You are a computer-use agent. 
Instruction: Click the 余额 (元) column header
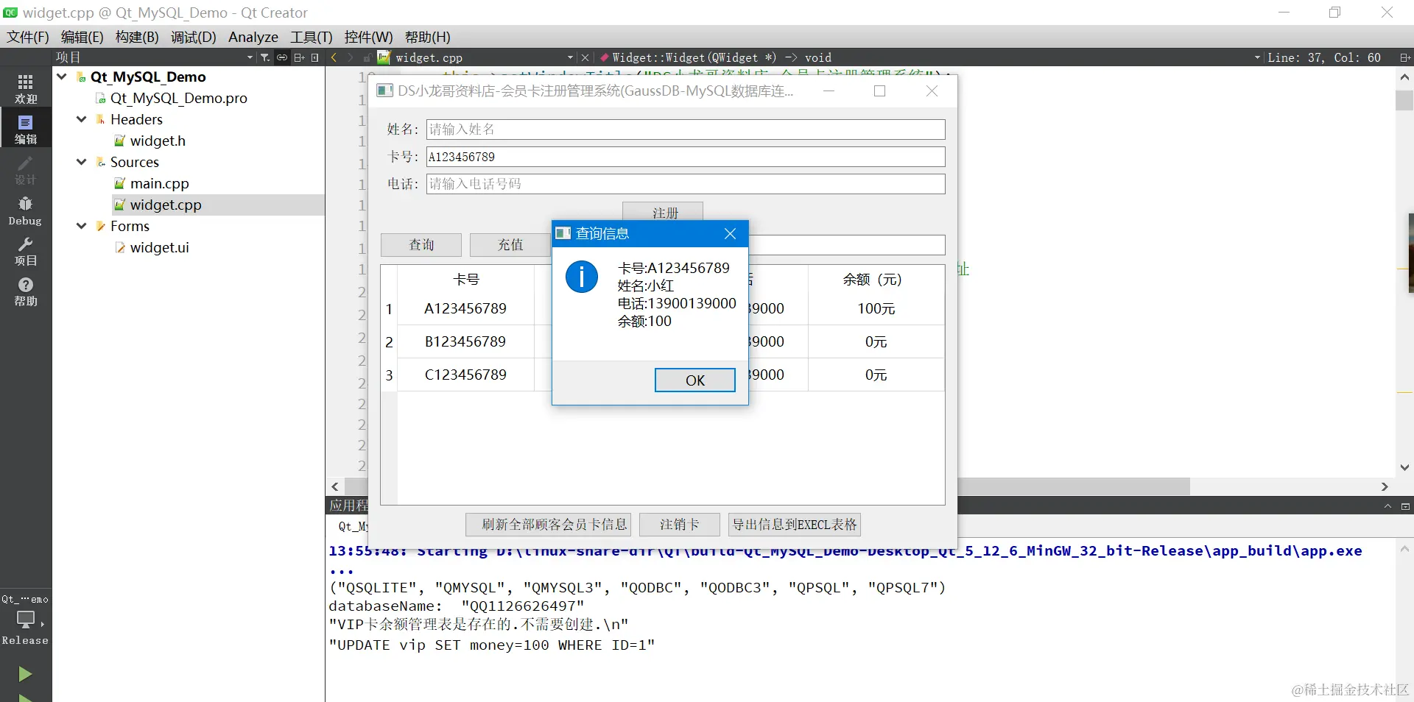[876, 279]
